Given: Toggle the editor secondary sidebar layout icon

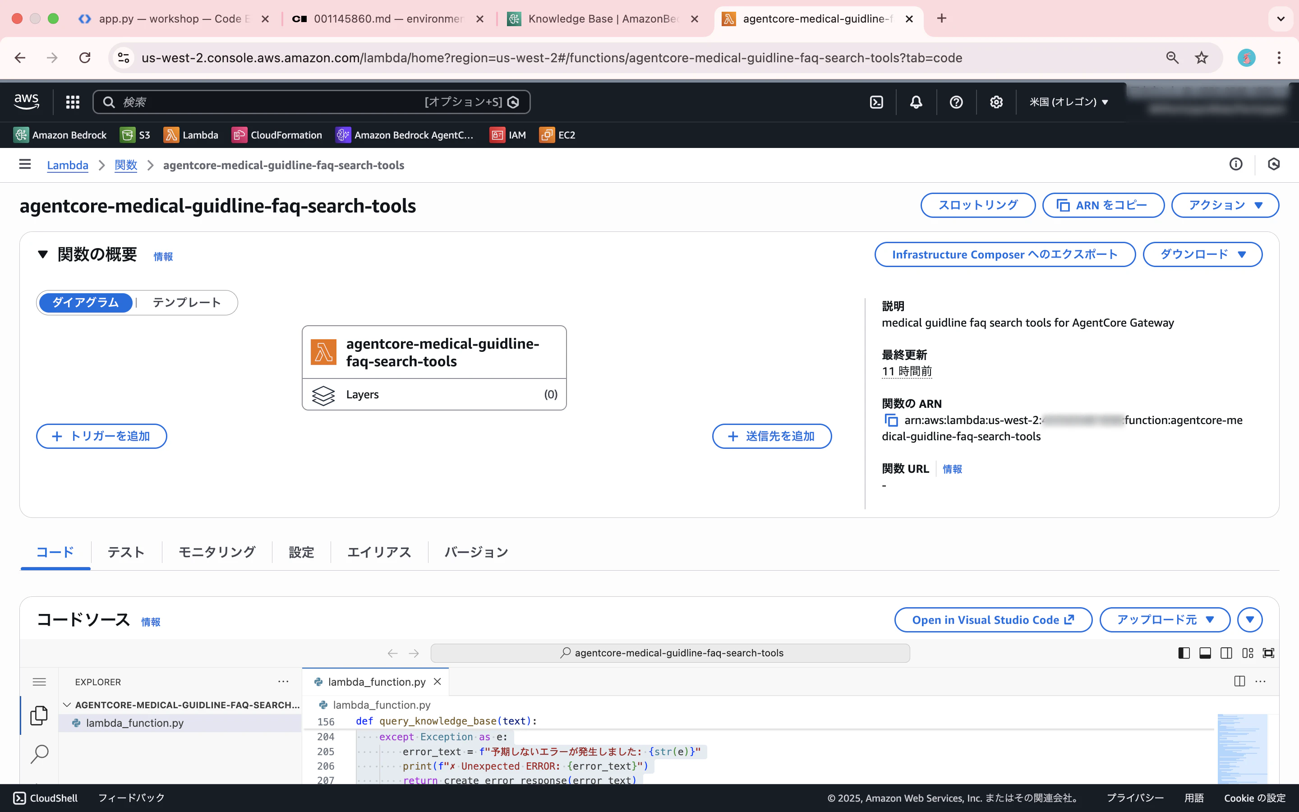Looking at the screenshot, I should pyautogui.click(x=1226, y=653).
